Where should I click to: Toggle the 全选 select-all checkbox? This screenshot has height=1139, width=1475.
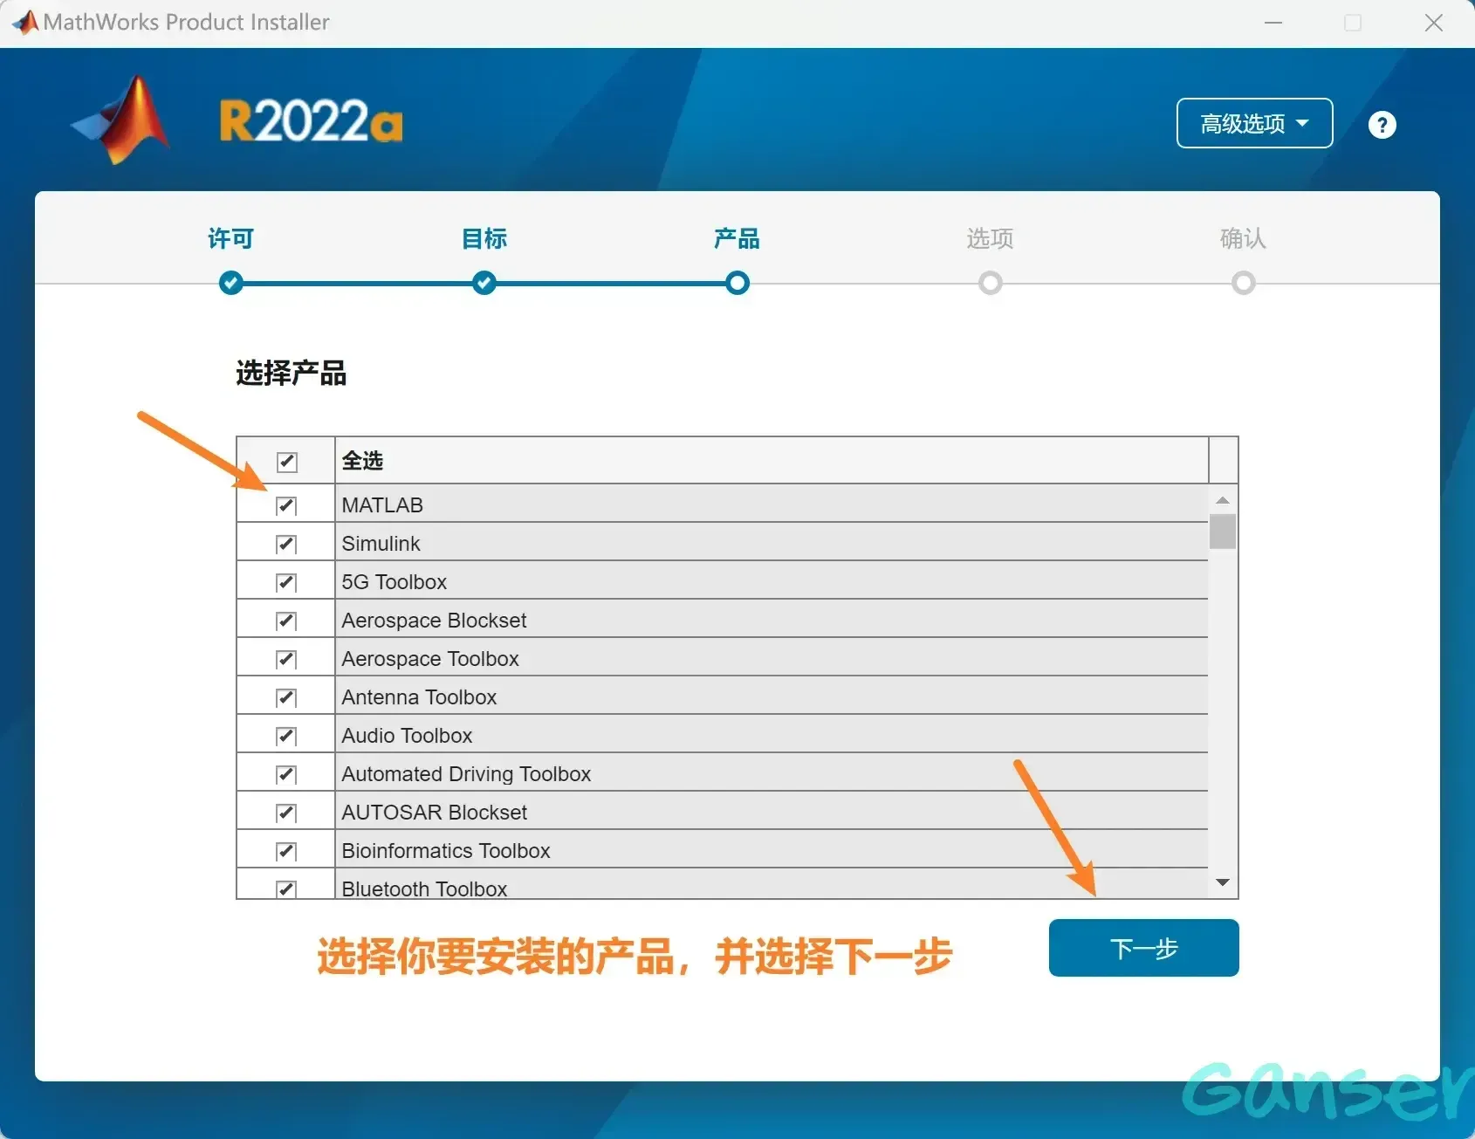point(286,461)
